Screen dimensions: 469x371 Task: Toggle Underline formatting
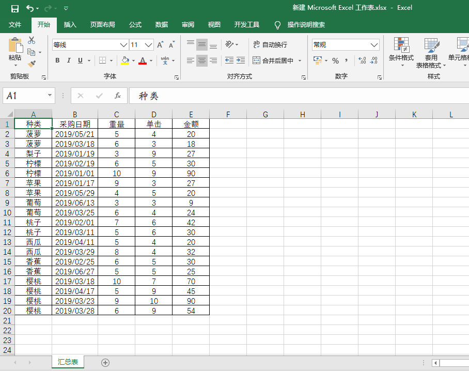(x=80, y=60)
